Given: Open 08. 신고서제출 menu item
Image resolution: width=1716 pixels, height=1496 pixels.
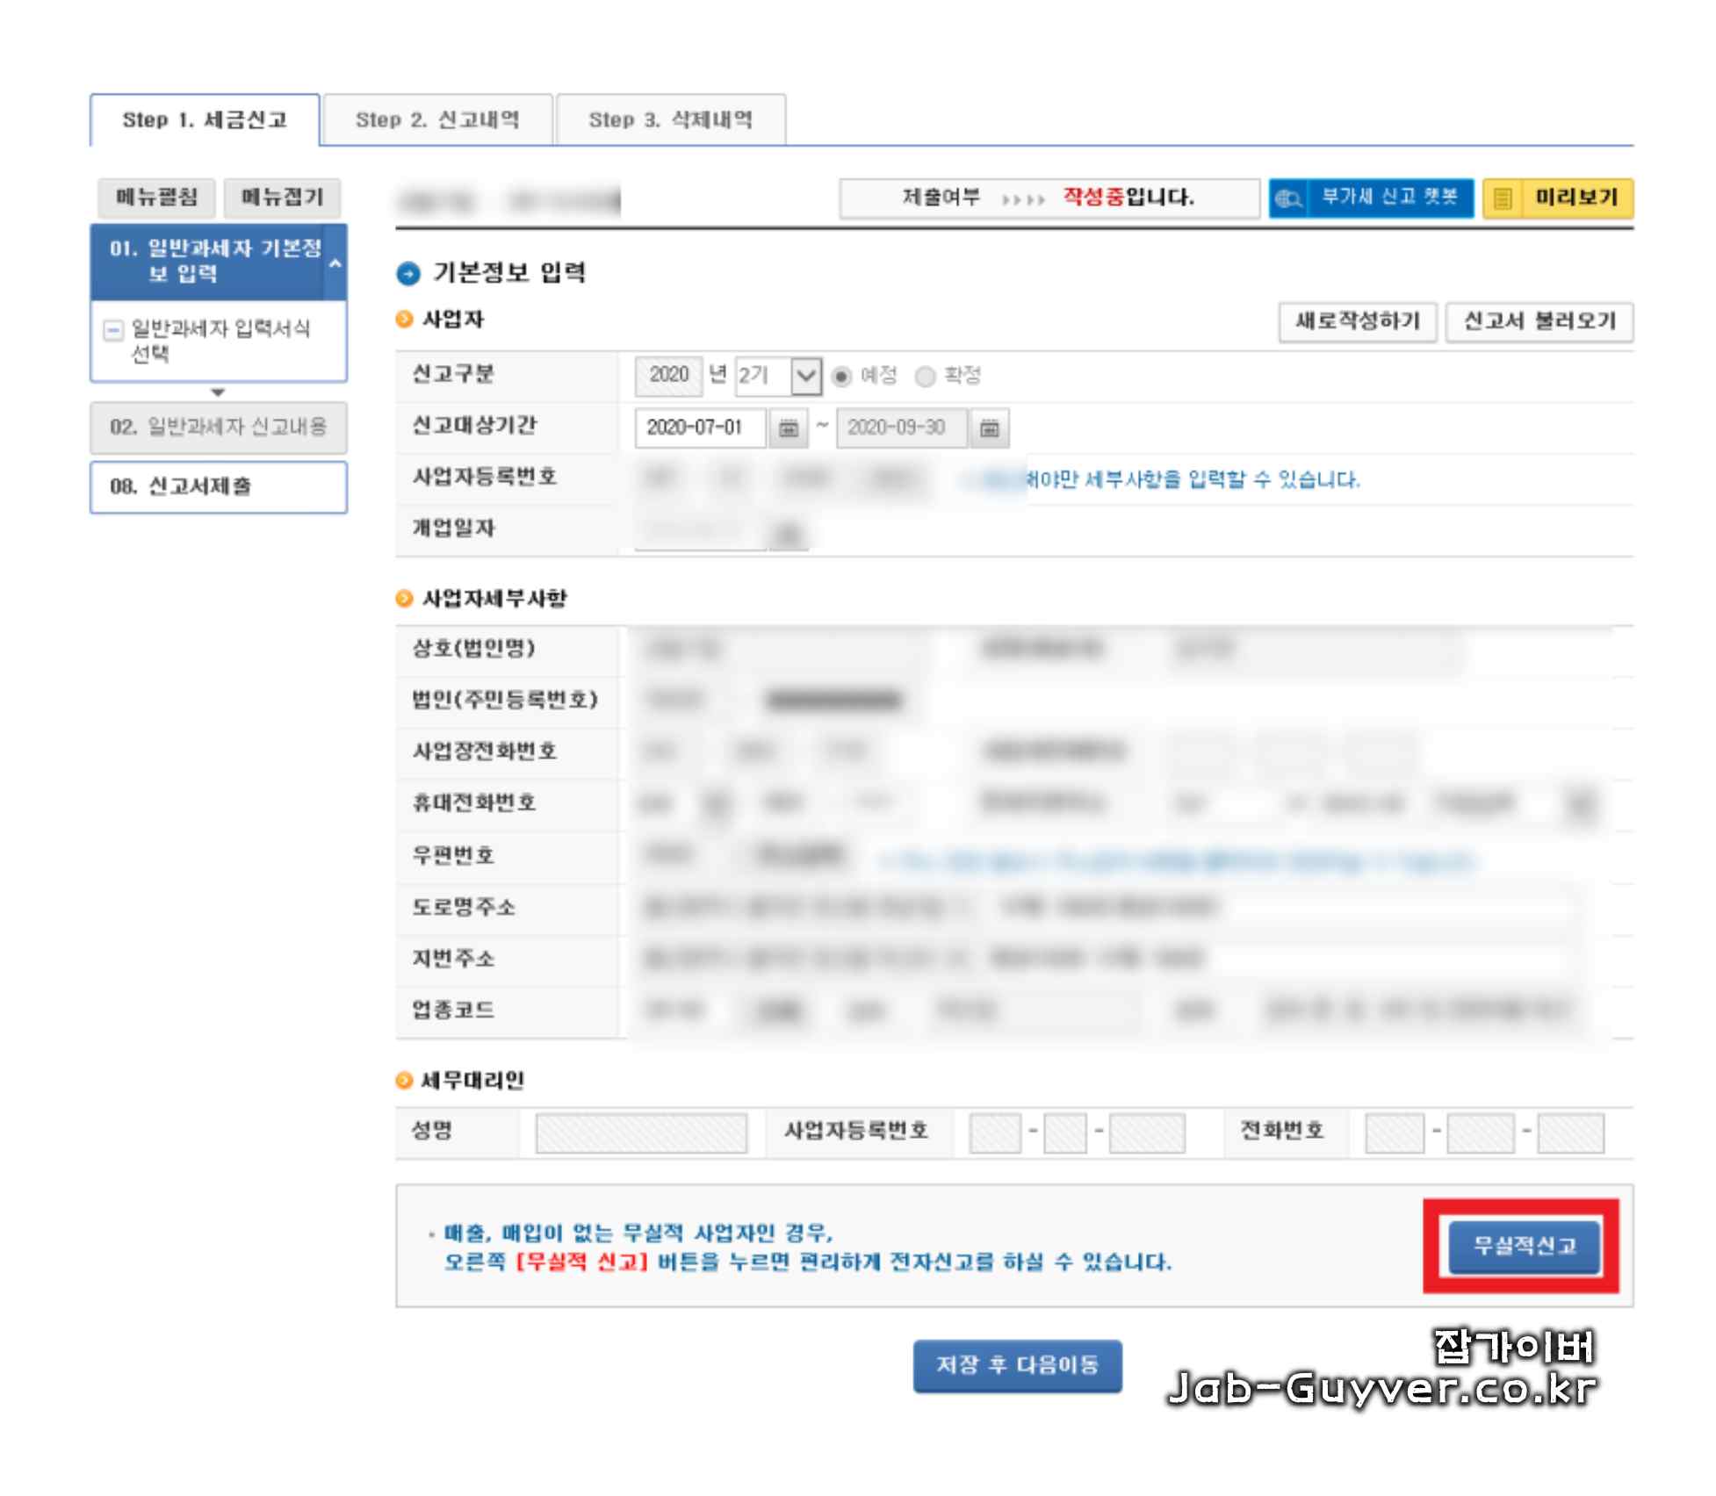Looking at the screenshot, I should [x=218, y=486].
